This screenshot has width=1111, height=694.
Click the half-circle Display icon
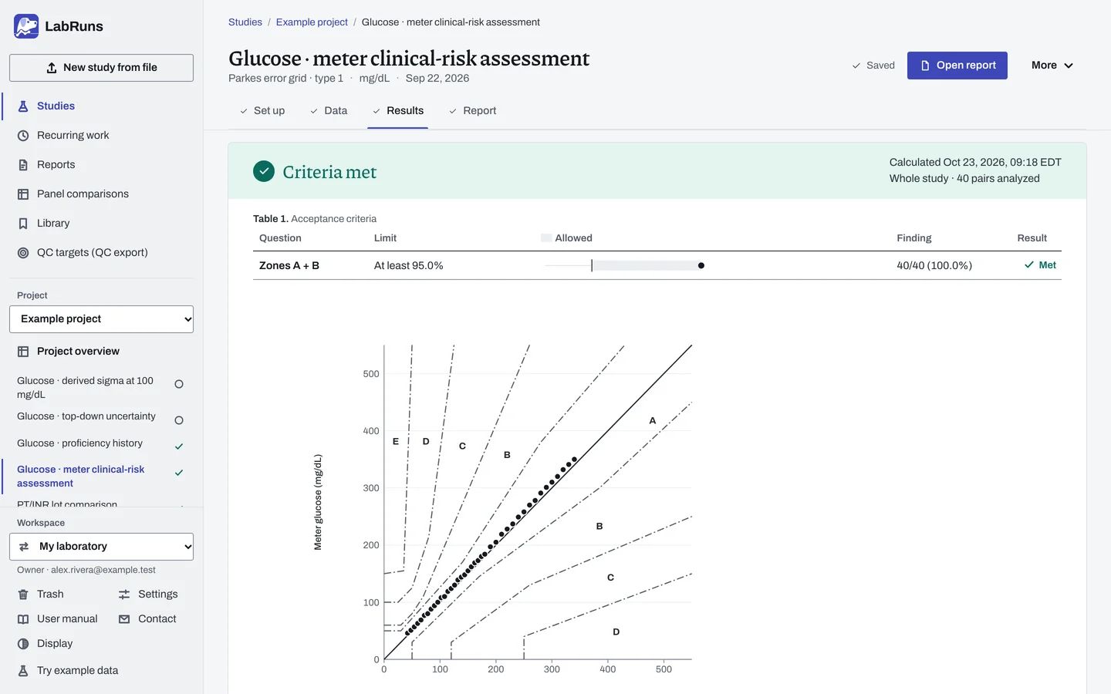point(23,644)
